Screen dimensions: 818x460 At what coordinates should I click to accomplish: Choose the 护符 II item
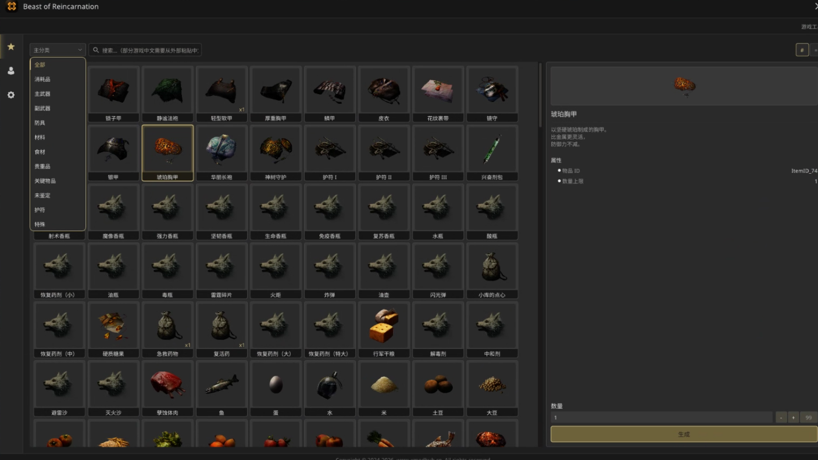[x=384, y=153]
